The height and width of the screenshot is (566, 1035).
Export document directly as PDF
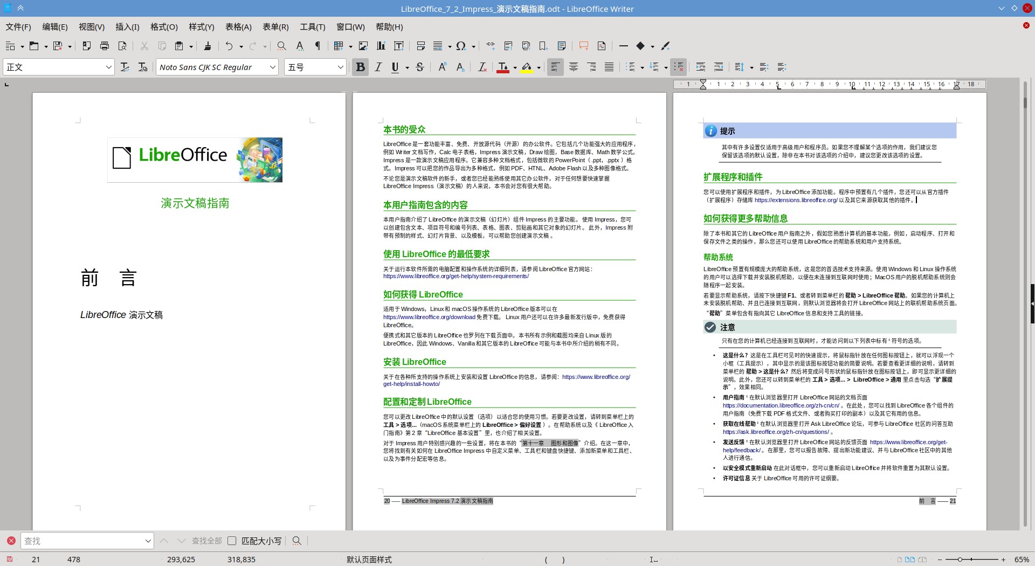click(86, 46)
